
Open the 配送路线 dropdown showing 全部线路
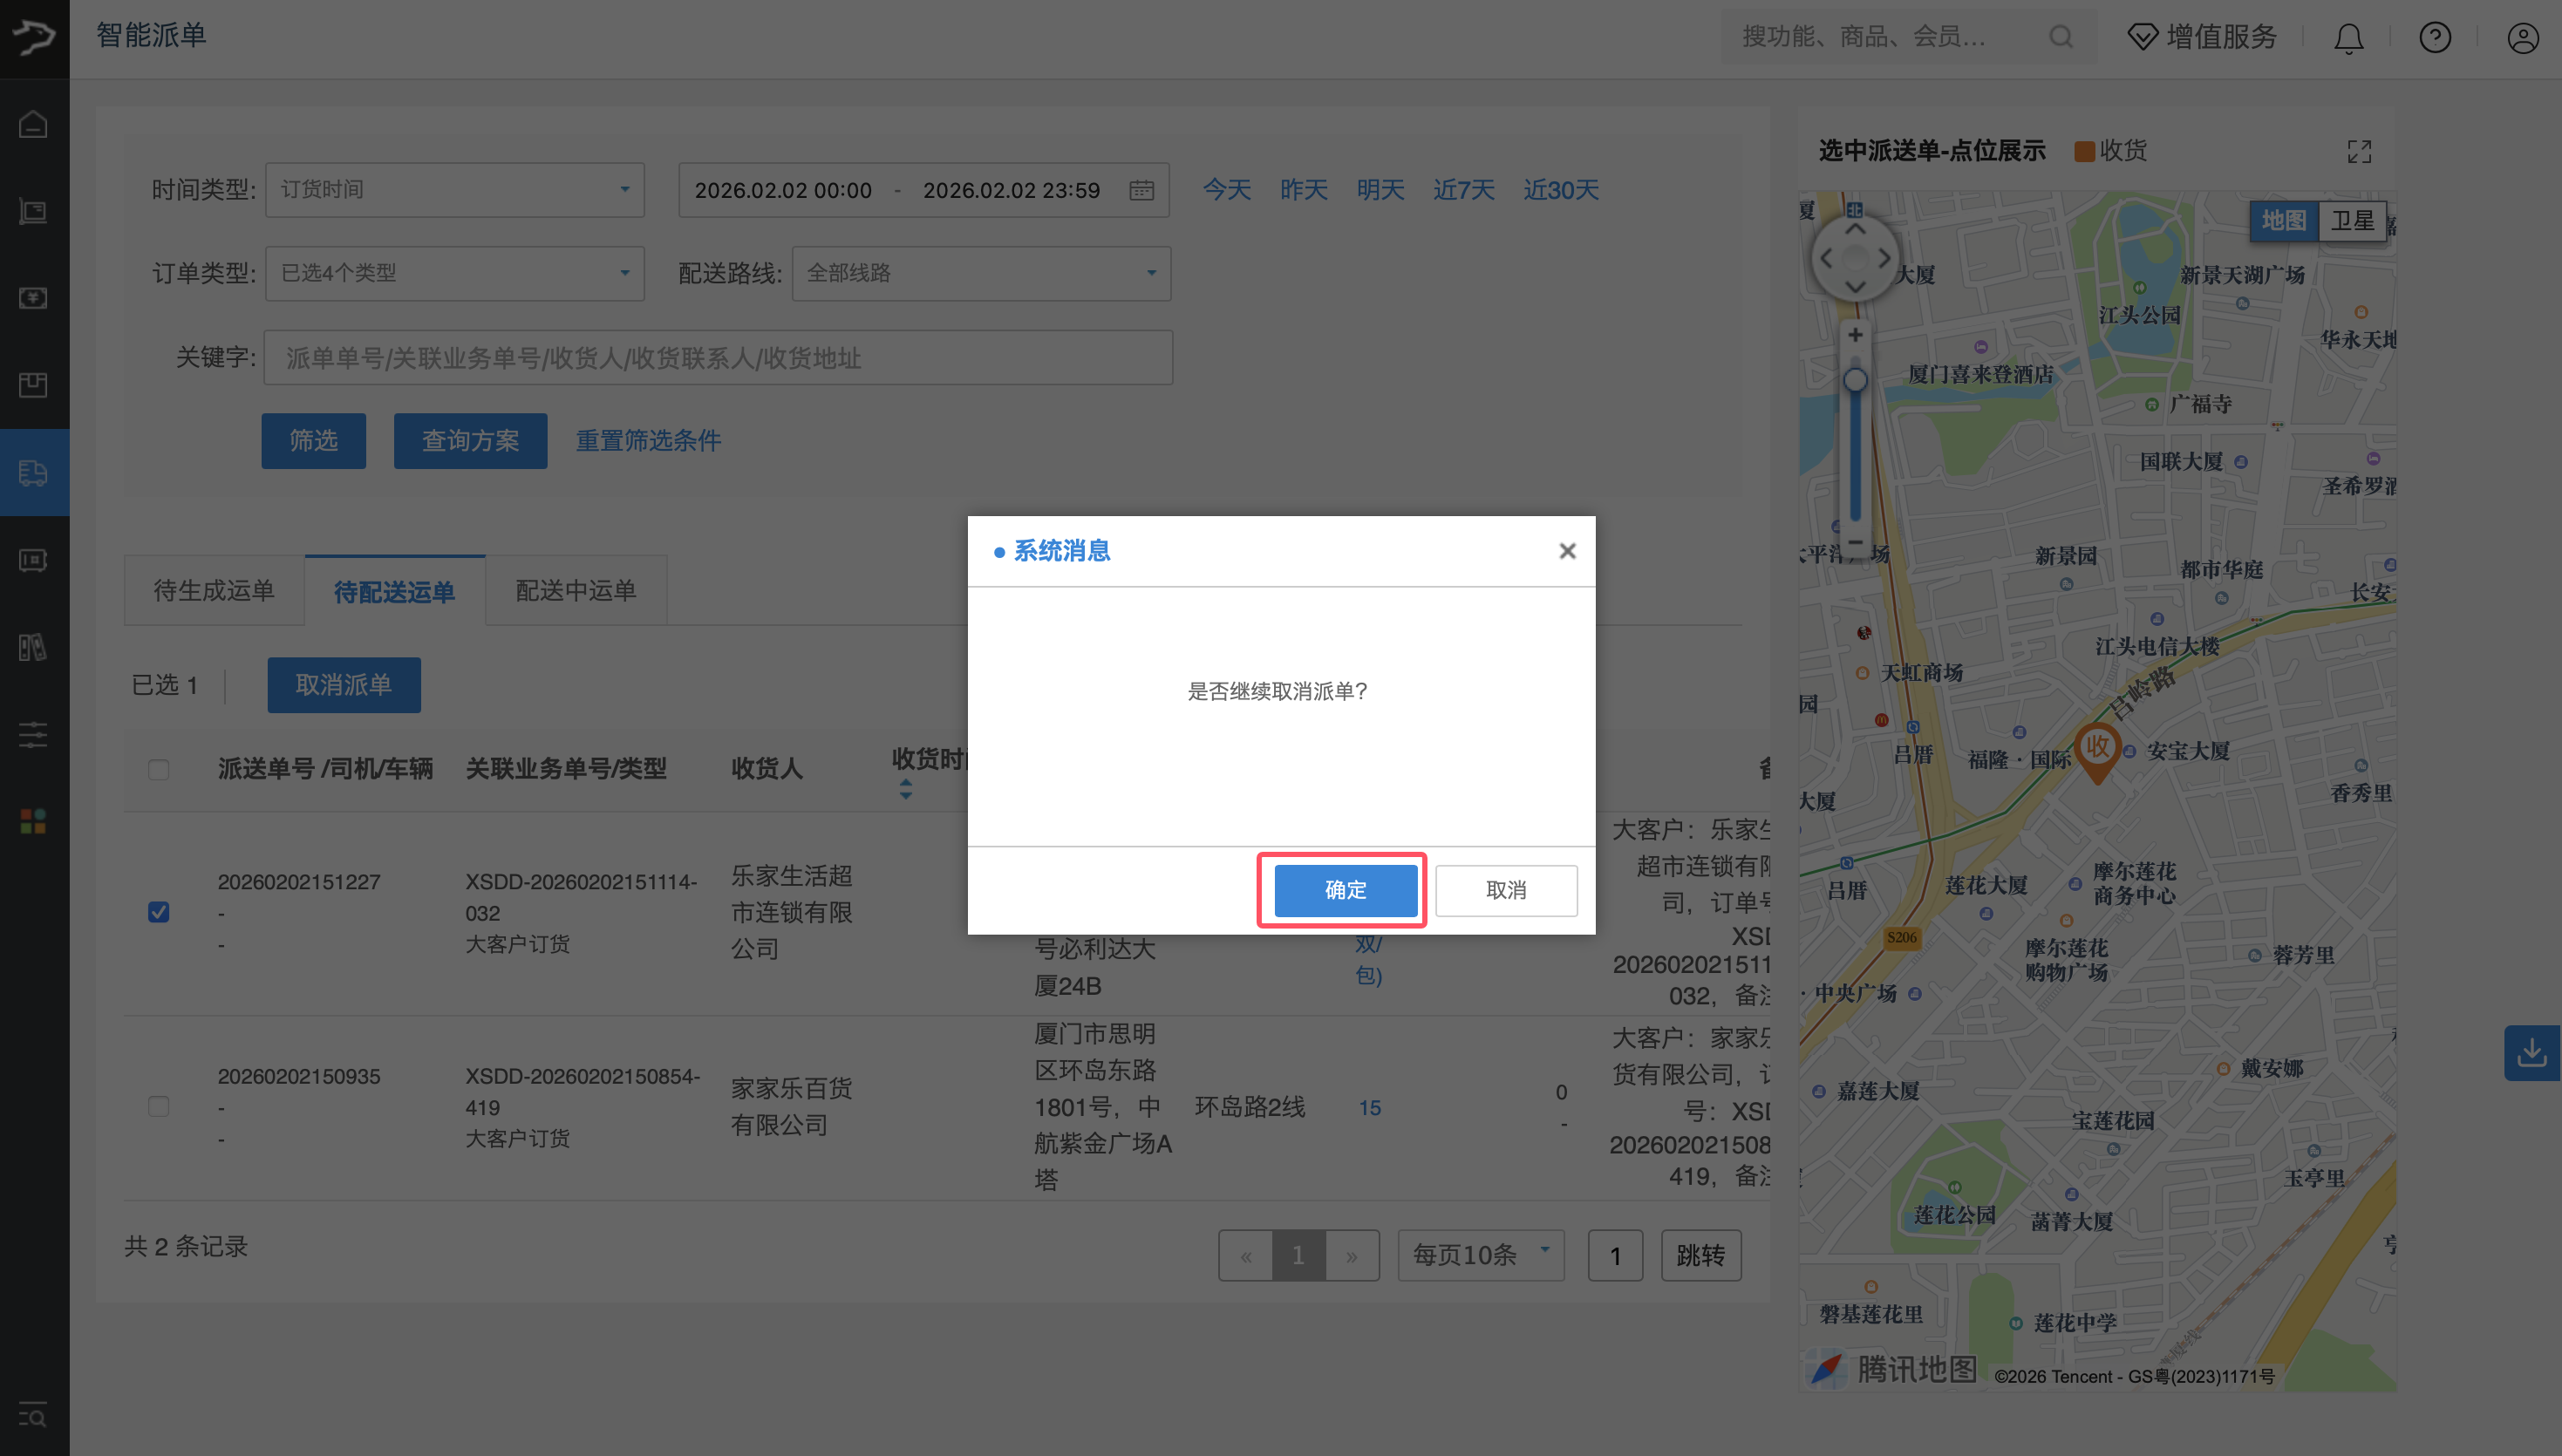coord(980,273)
